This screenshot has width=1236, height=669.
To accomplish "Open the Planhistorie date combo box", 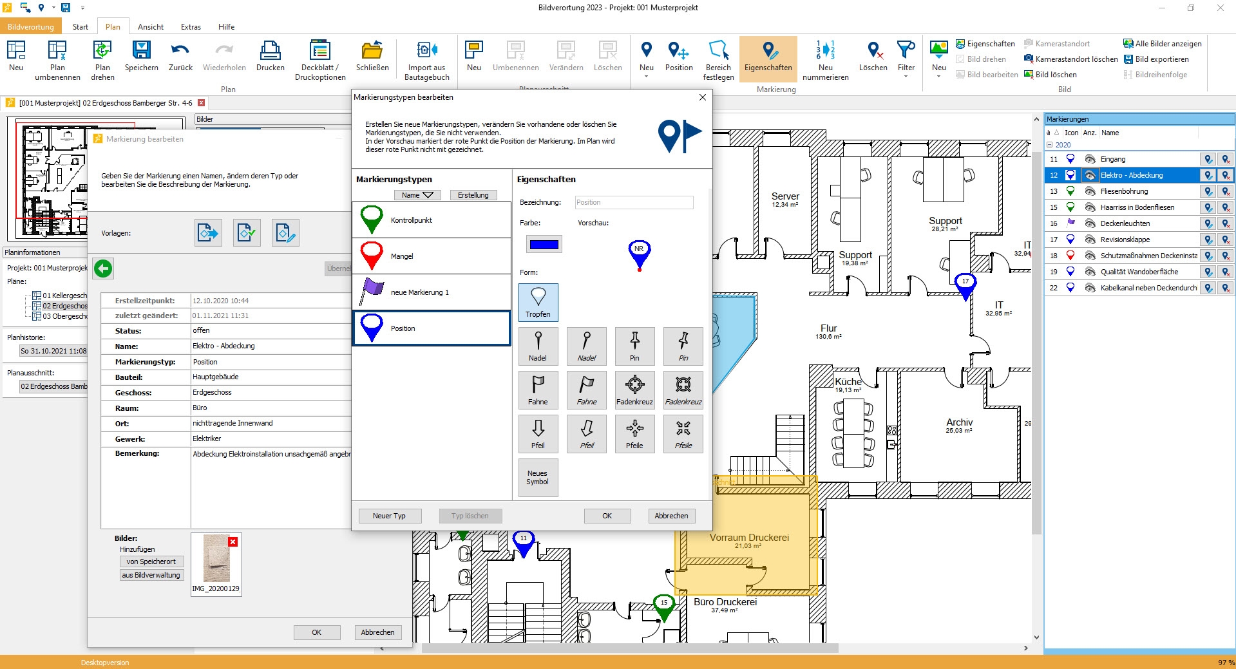I will (x=53, y=351).
